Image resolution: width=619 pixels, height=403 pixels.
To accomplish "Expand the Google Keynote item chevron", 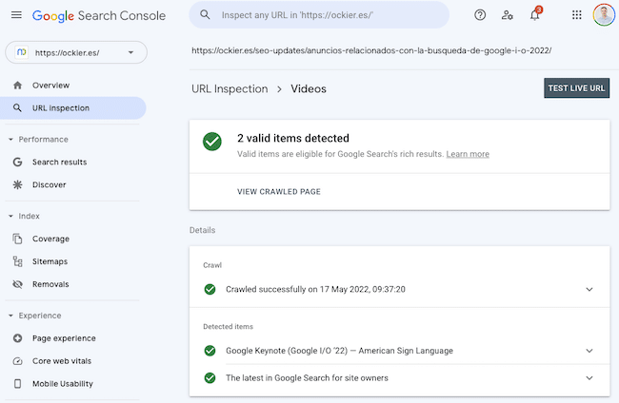I will tap(589, 351).
